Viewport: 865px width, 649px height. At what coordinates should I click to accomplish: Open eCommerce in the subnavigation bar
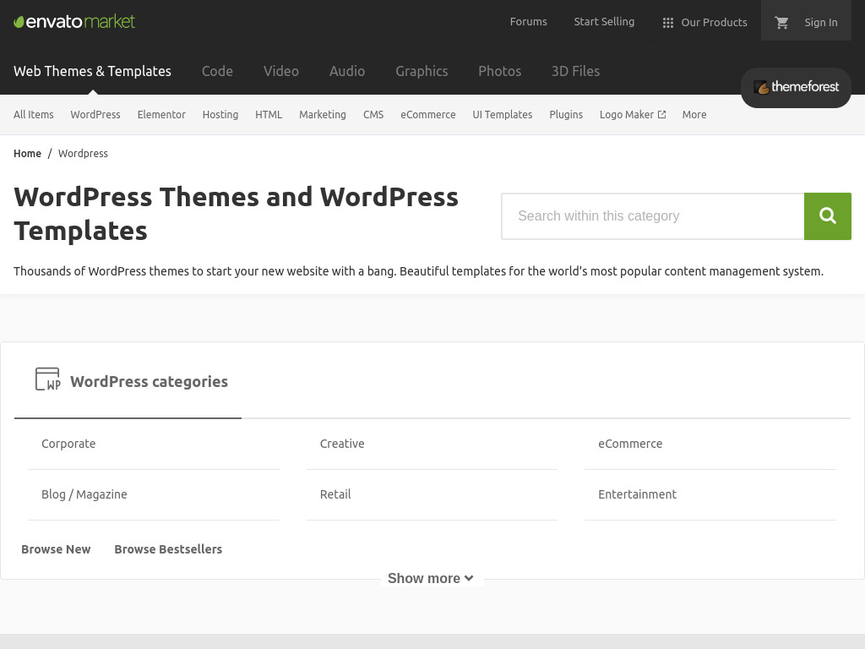coord(428,114)
